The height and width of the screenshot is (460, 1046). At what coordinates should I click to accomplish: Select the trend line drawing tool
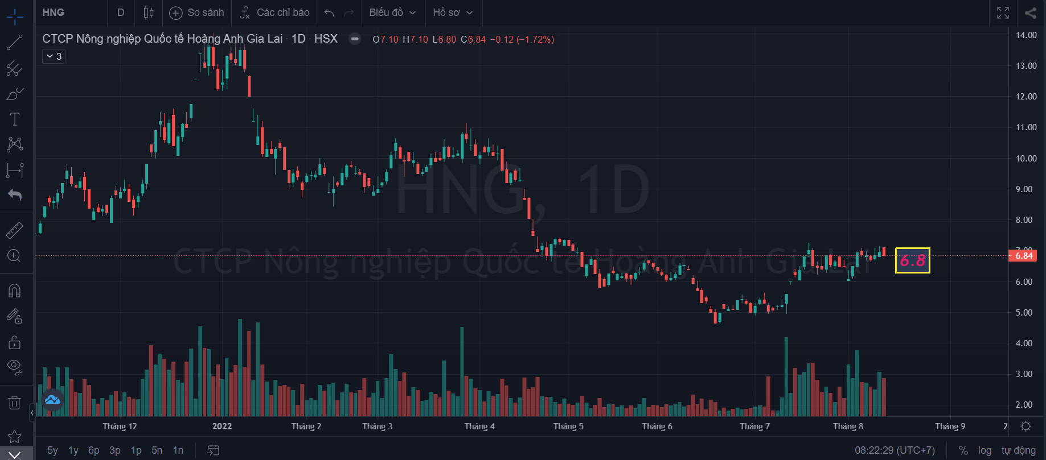[x=14, y=43]
